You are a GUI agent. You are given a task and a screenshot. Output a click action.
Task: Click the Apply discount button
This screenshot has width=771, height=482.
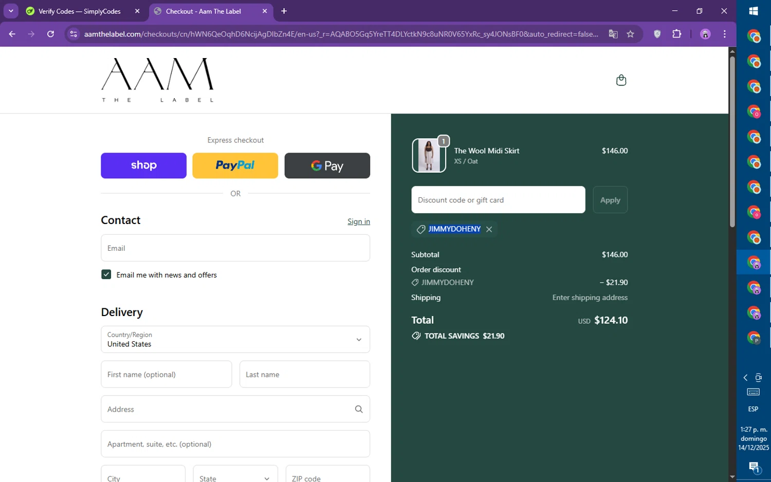[x=610, y=200]
